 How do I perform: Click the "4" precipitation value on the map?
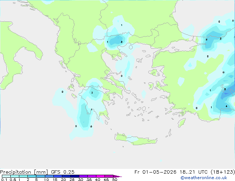[x=226, y=106]
